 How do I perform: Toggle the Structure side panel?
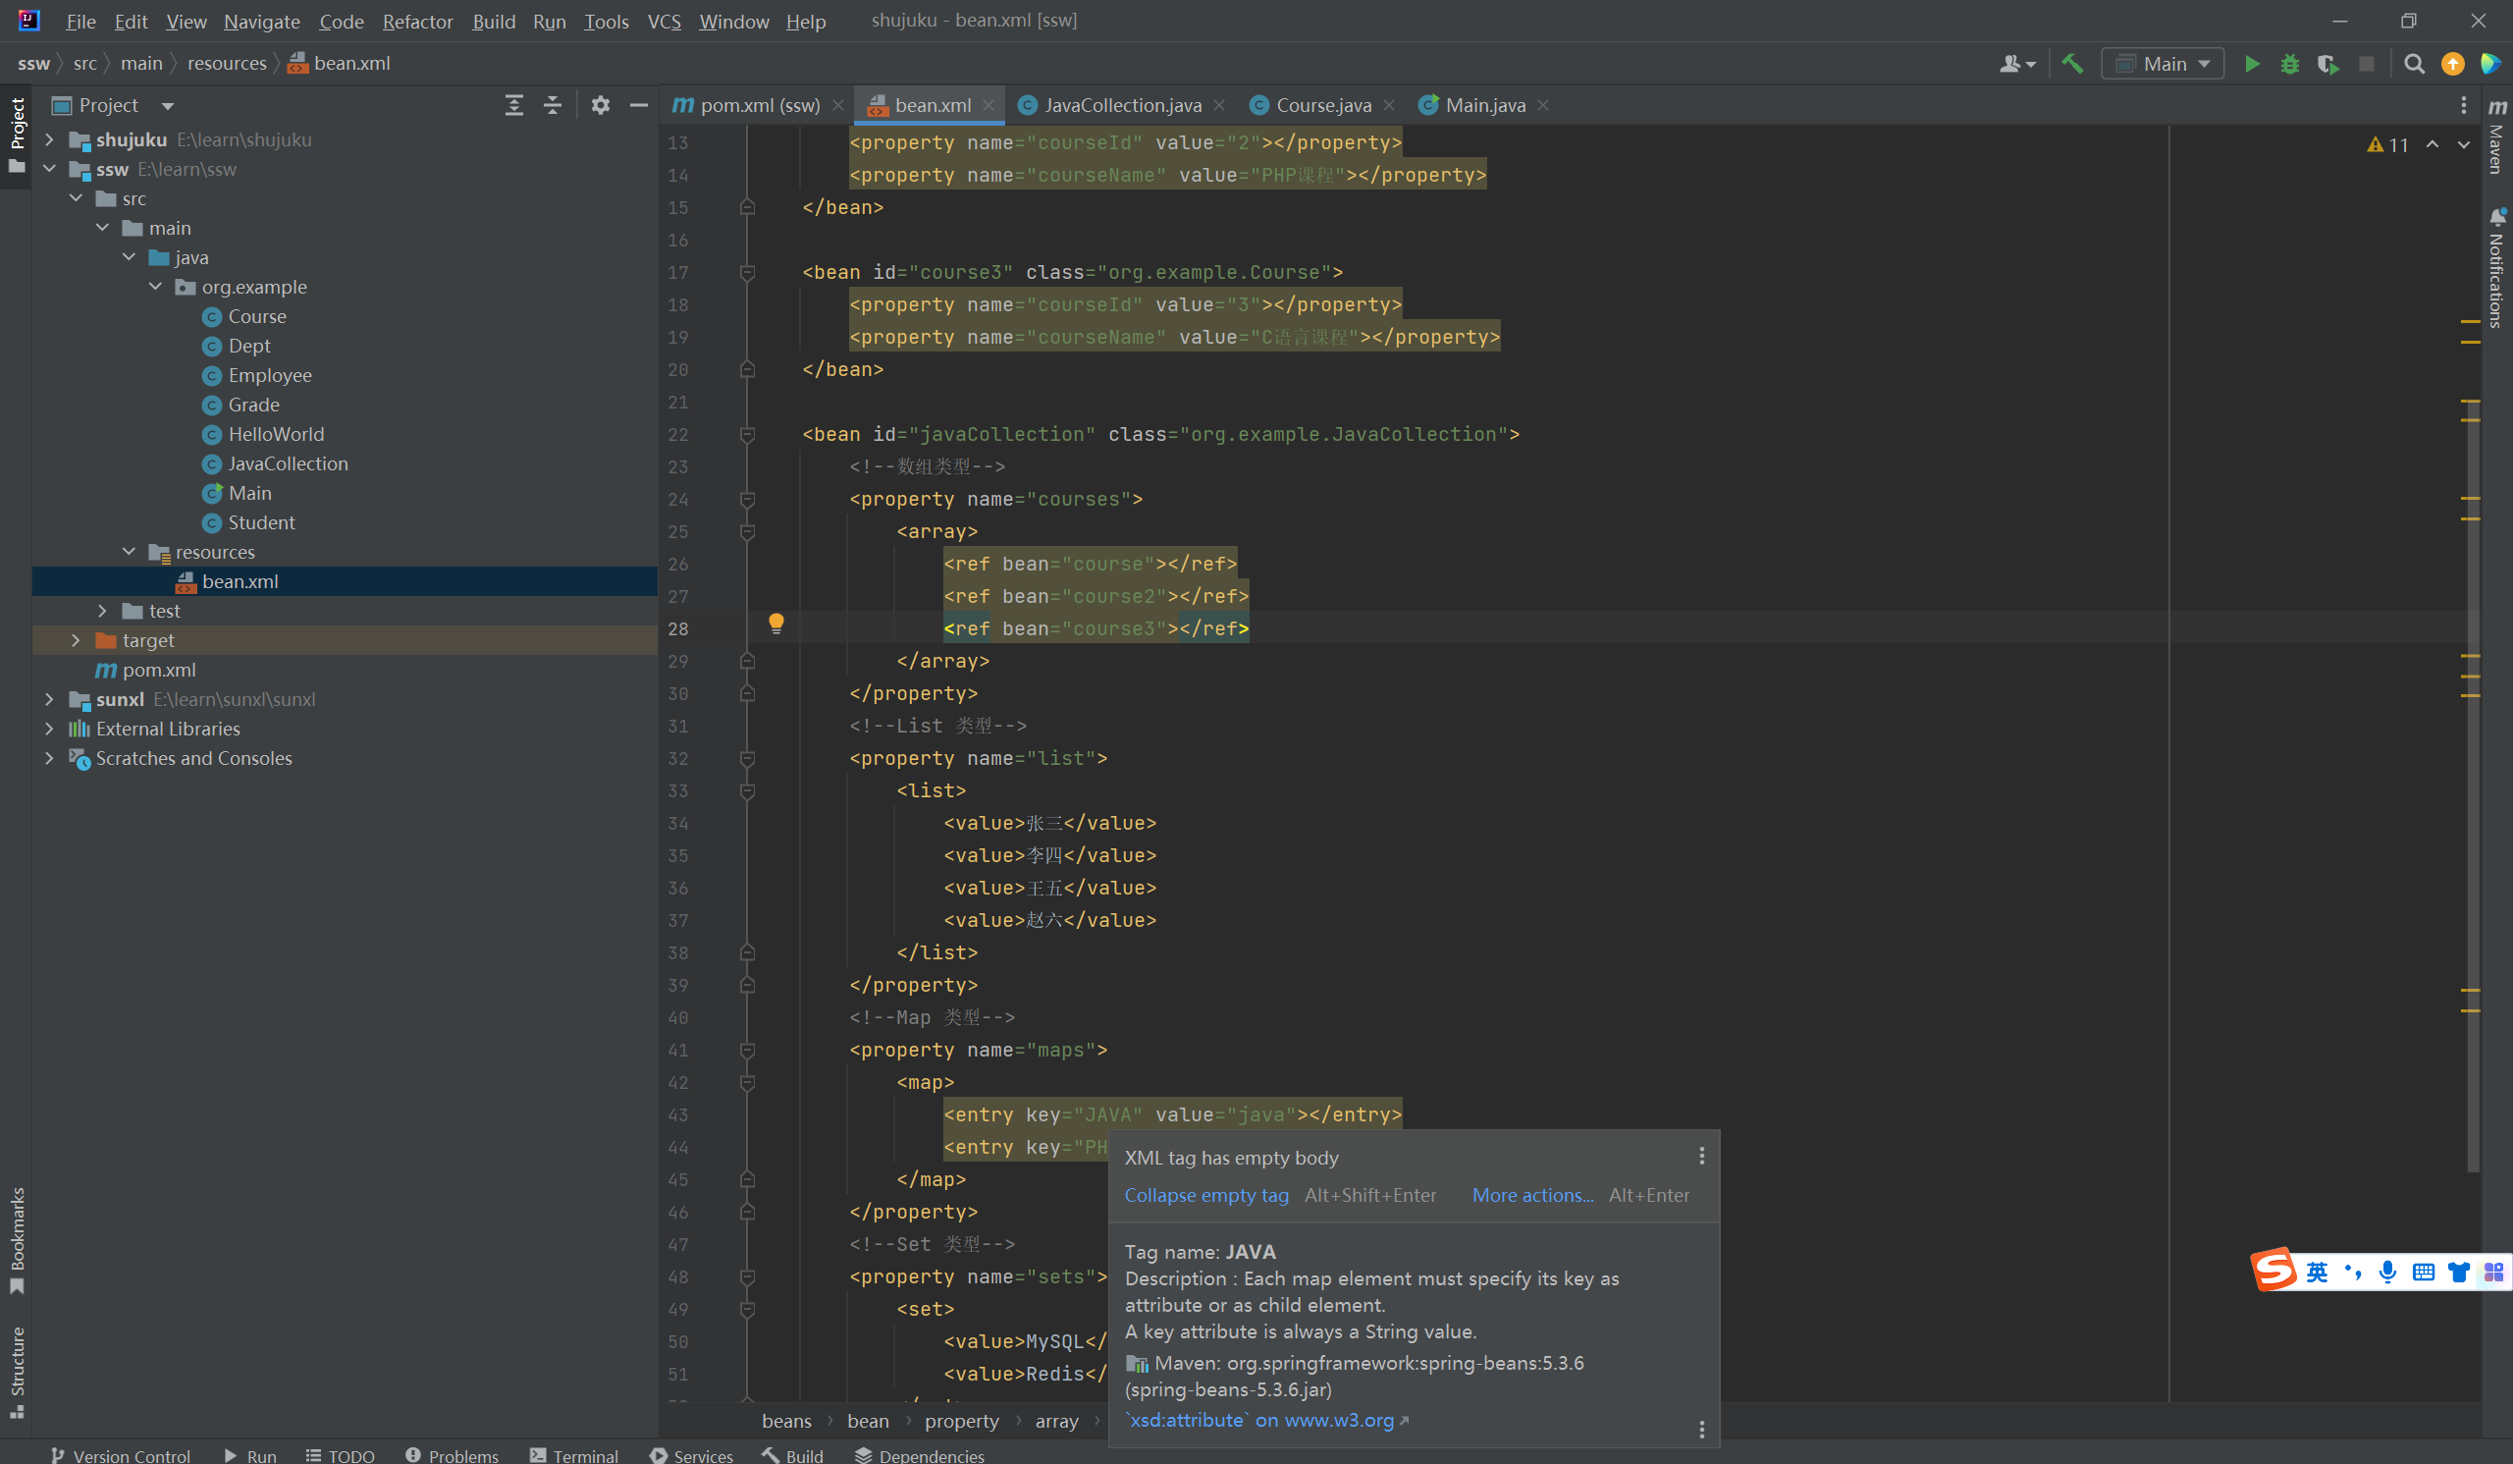coord(17,1370)
